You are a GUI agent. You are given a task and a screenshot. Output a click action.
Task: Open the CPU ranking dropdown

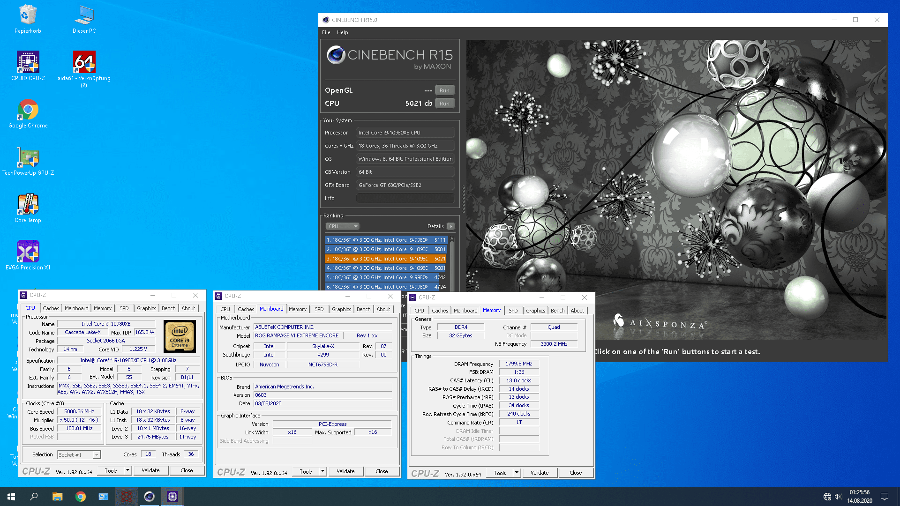343,226
